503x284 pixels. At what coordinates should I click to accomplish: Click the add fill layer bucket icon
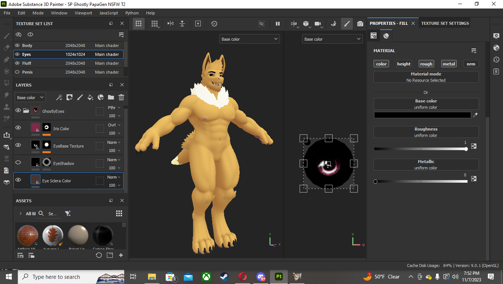pos(90,98)
